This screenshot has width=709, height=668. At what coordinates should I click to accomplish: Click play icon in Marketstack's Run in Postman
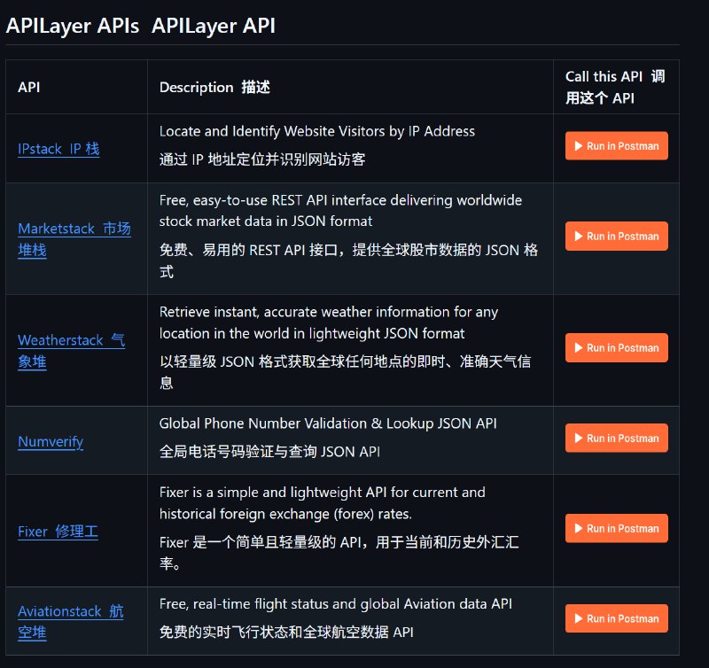tap(579, 237)
